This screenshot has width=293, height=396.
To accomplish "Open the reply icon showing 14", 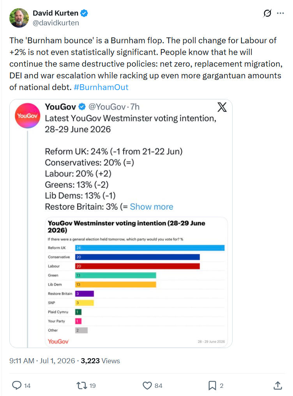I will point(17,385).
